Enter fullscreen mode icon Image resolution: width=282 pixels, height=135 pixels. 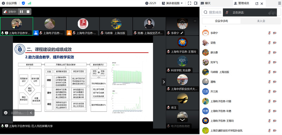point(190,3)
